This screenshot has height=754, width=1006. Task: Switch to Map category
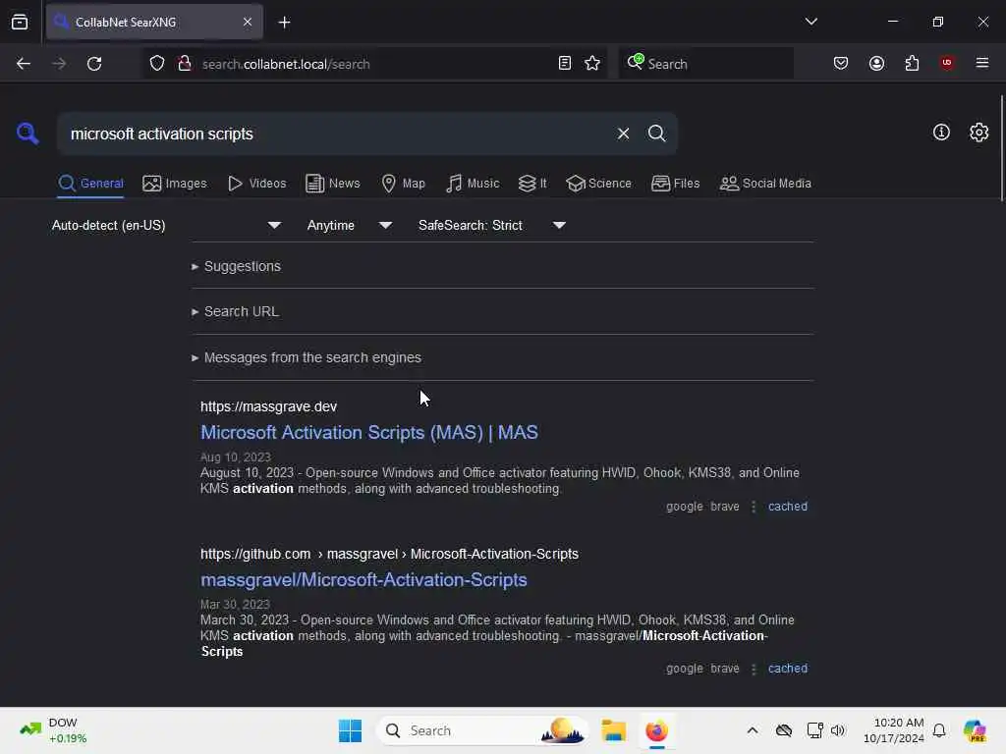click(403, 184)
